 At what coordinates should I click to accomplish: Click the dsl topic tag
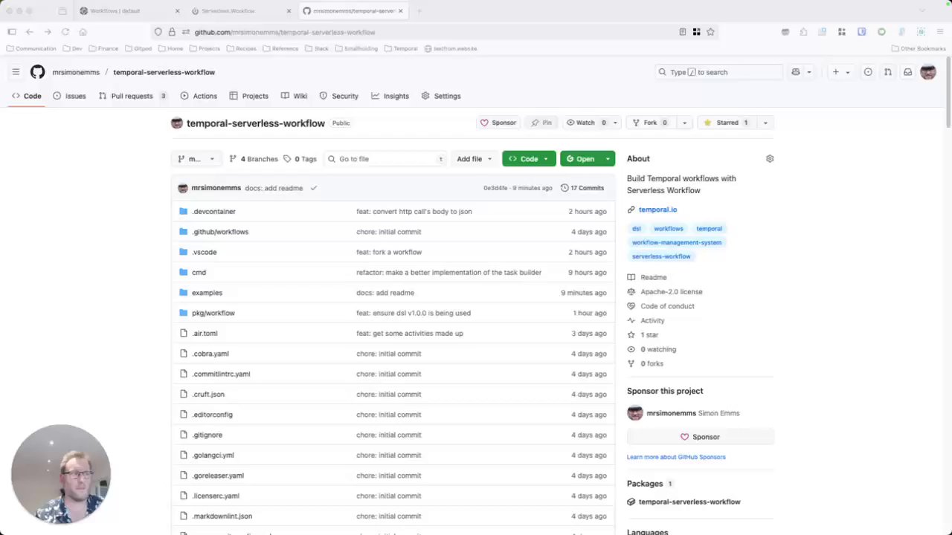(637, 229)
